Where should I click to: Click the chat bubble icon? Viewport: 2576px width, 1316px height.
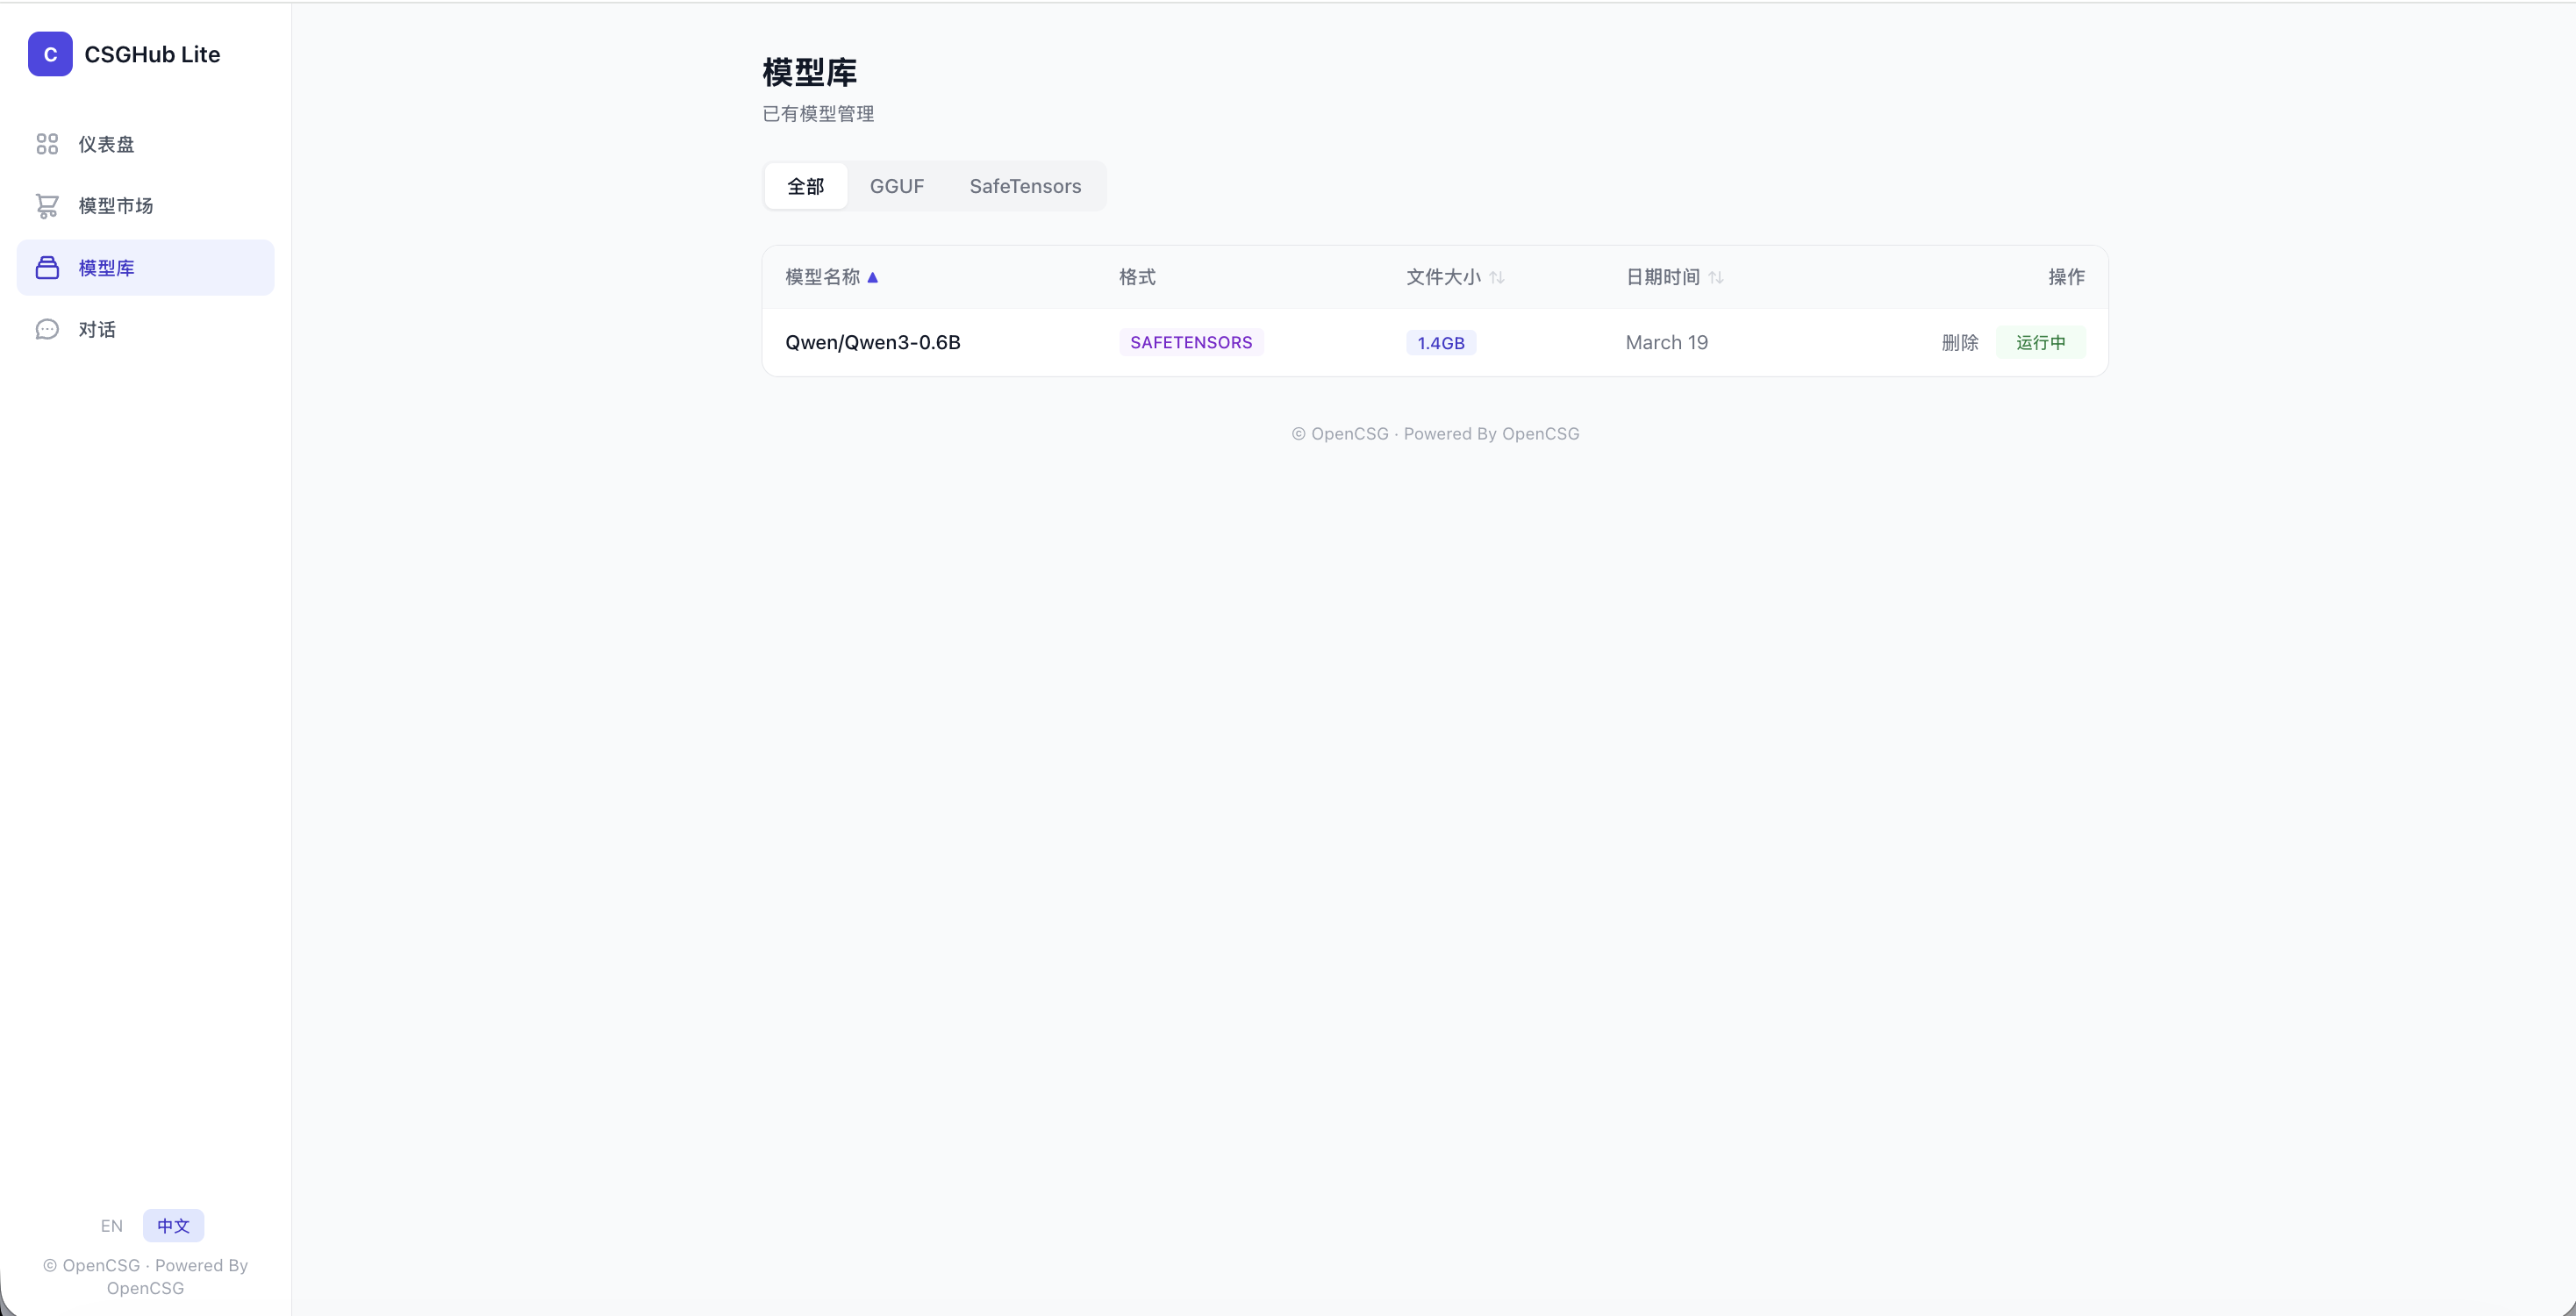[x=47, y=330]
